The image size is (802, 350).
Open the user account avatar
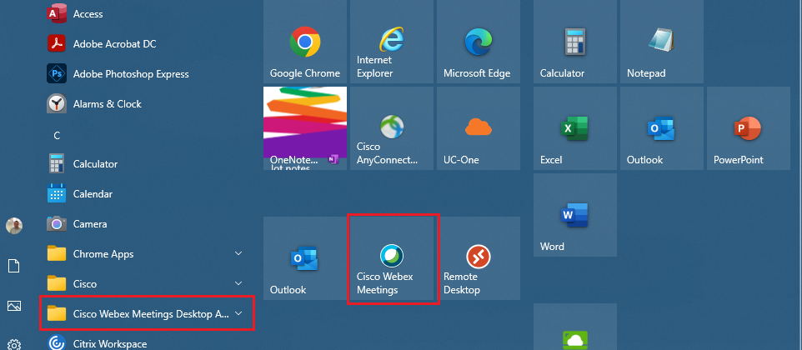(x=13, y=226)
